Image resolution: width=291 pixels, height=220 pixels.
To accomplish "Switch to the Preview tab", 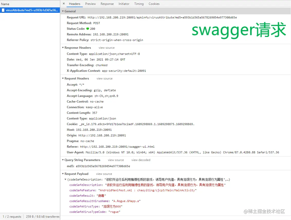I will point(90,4).
